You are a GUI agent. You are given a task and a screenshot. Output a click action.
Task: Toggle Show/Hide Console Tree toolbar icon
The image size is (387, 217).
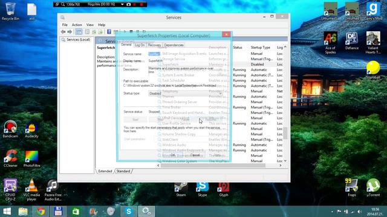(79, 32)
